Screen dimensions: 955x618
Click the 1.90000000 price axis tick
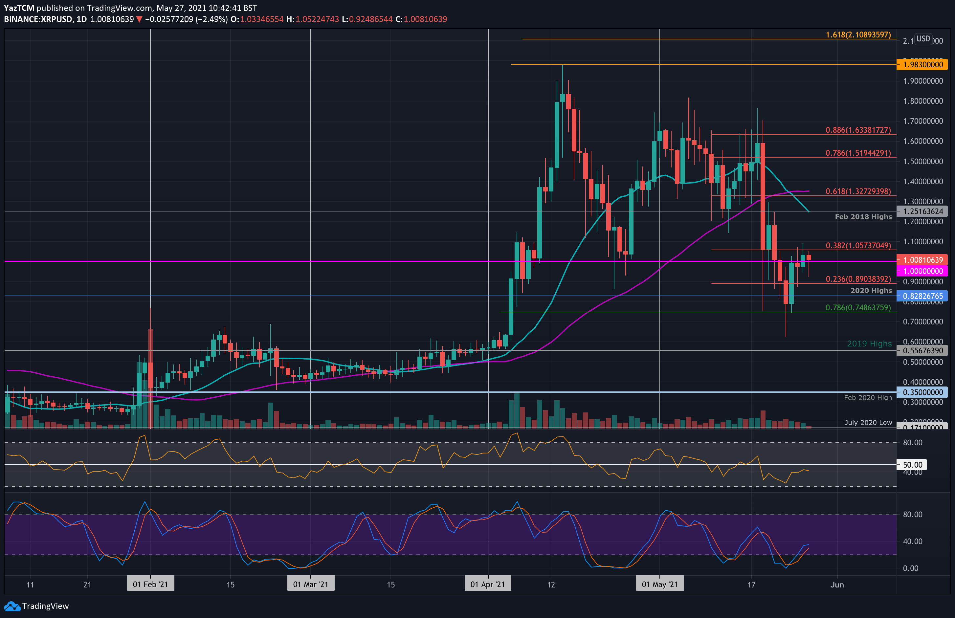[923, 81]
